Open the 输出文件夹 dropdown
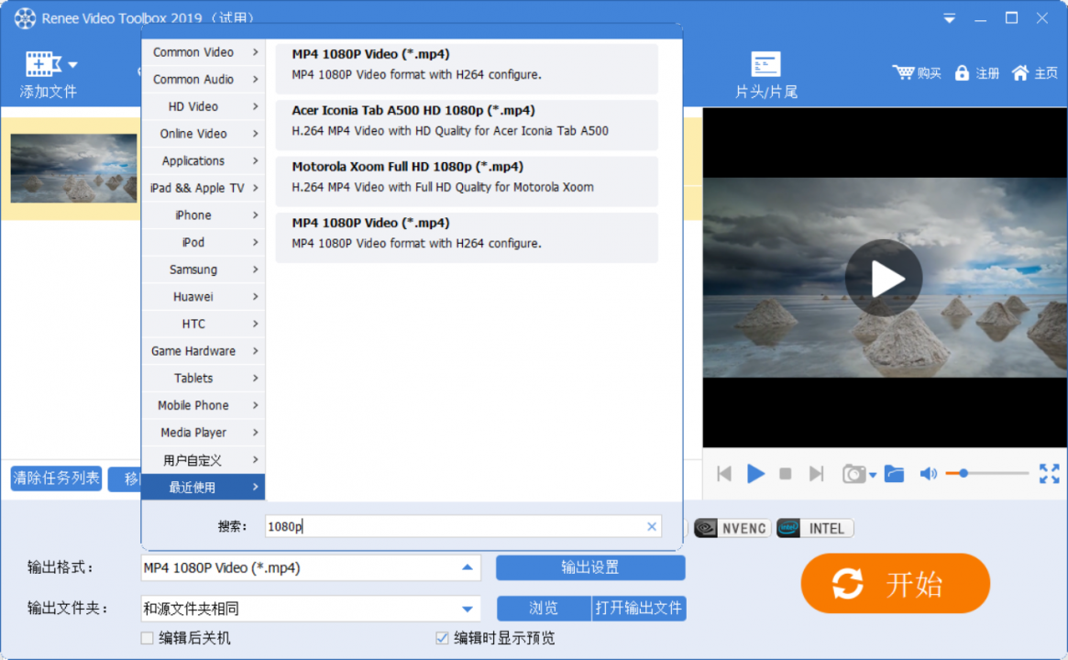 coord(468,609)
